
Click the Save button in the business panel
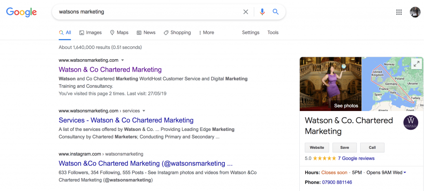coord(344,148)
